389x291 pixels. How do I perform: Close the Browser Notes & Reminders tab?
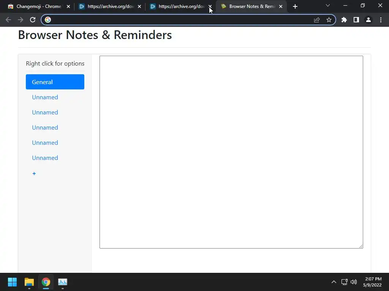[281, 6]
